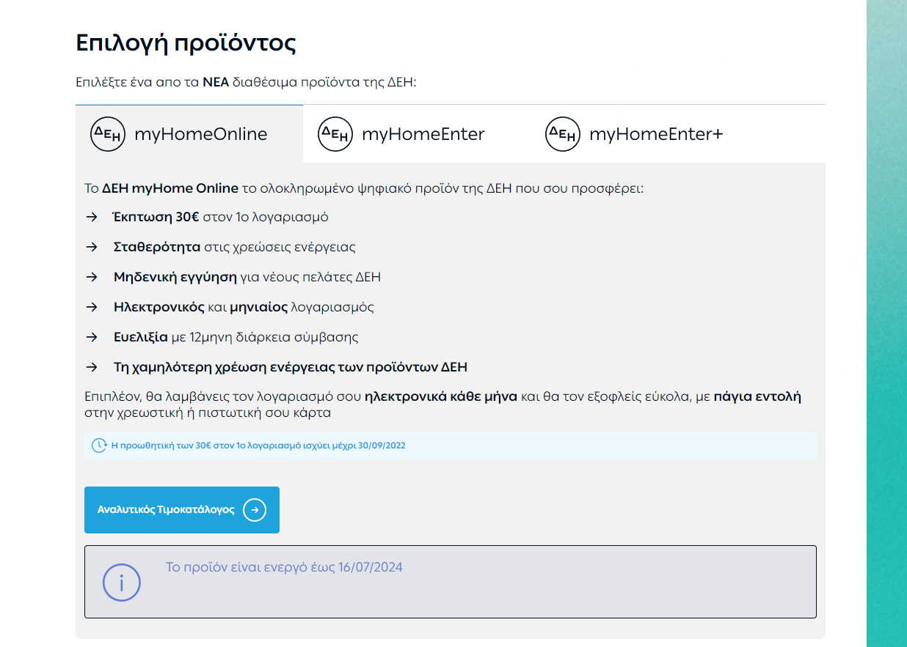Click the arrow bullet next to Μηδενική εγγύηση
The image size is (907, 647).
[92, 277]
